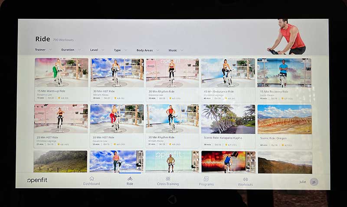Select the 45 Min Endurance Ride title
The width and height of the screenshot is (347, 207).
coord(219,92)
